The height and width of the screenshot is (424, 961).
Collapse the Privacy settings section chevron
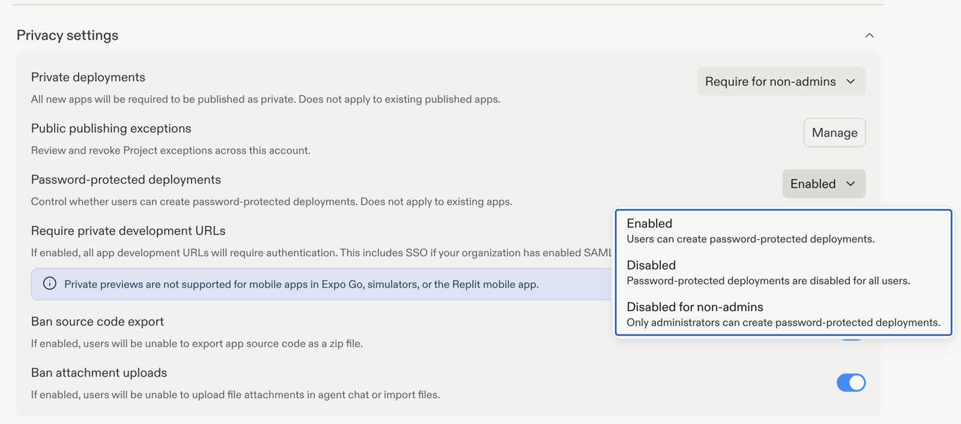(x=869, y=35)
